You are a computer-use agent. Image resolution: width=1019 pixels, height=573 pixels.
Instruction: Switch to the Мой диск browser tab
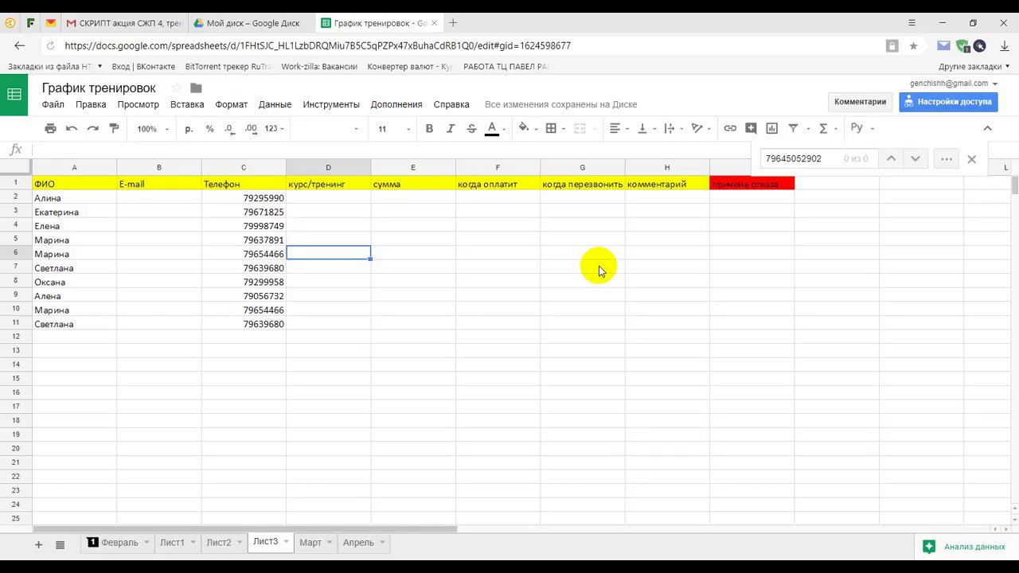click(x=253, y=23)
